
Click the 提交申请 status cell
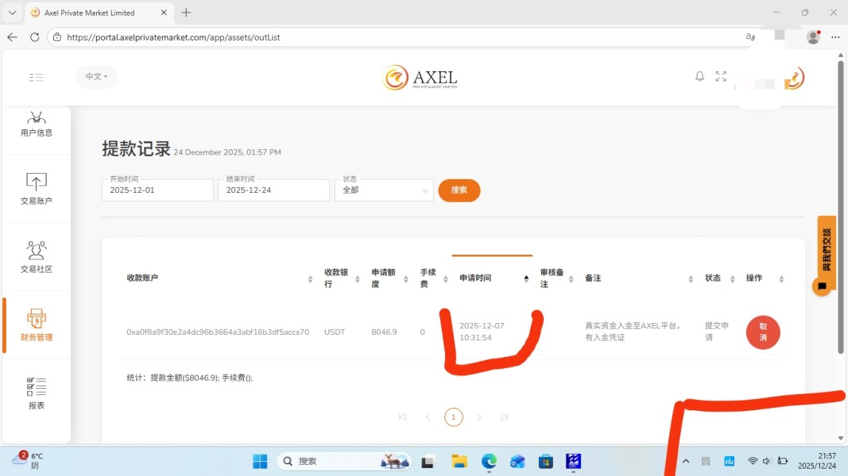[716, 332]
